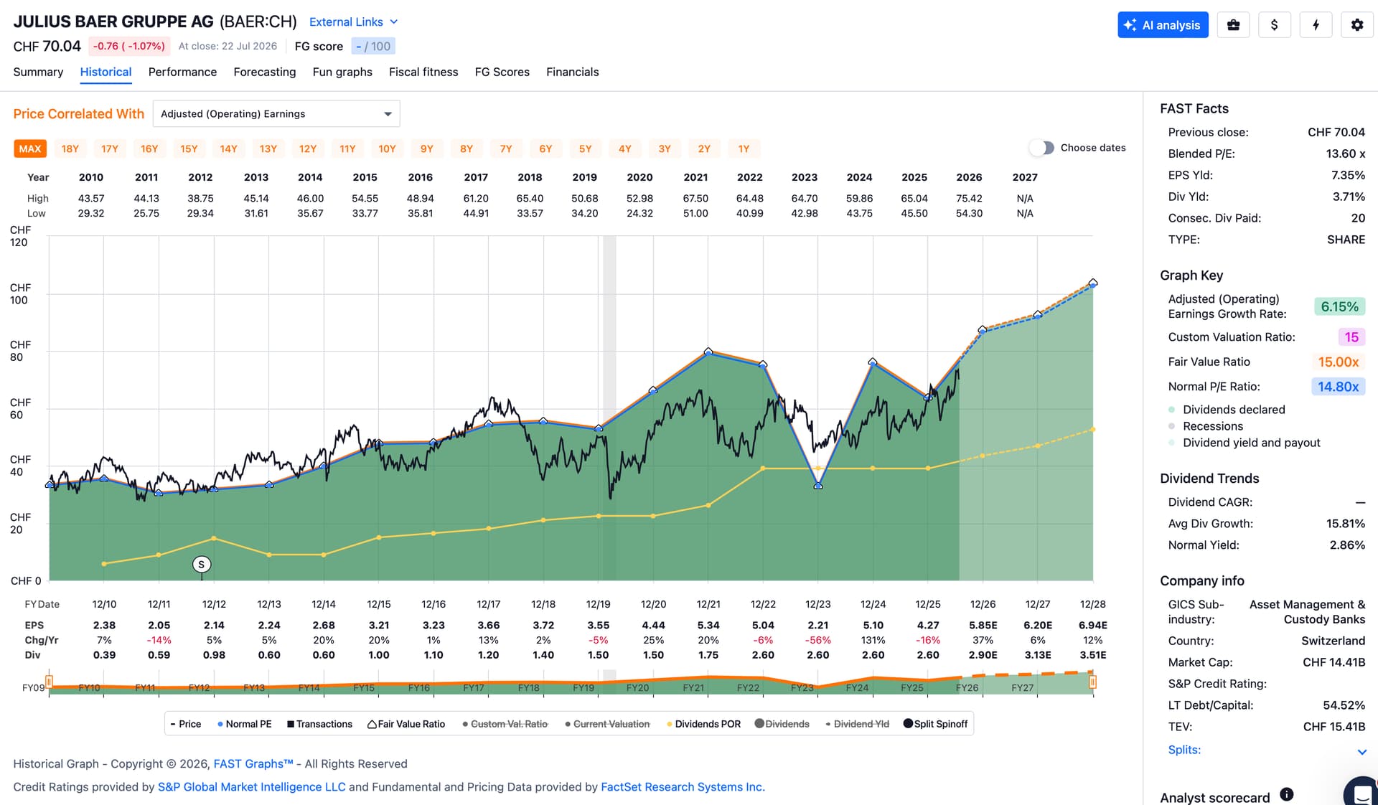Open S&P Global Market Intelligence link
1378x805 pixels.
[x=251, y=787]
